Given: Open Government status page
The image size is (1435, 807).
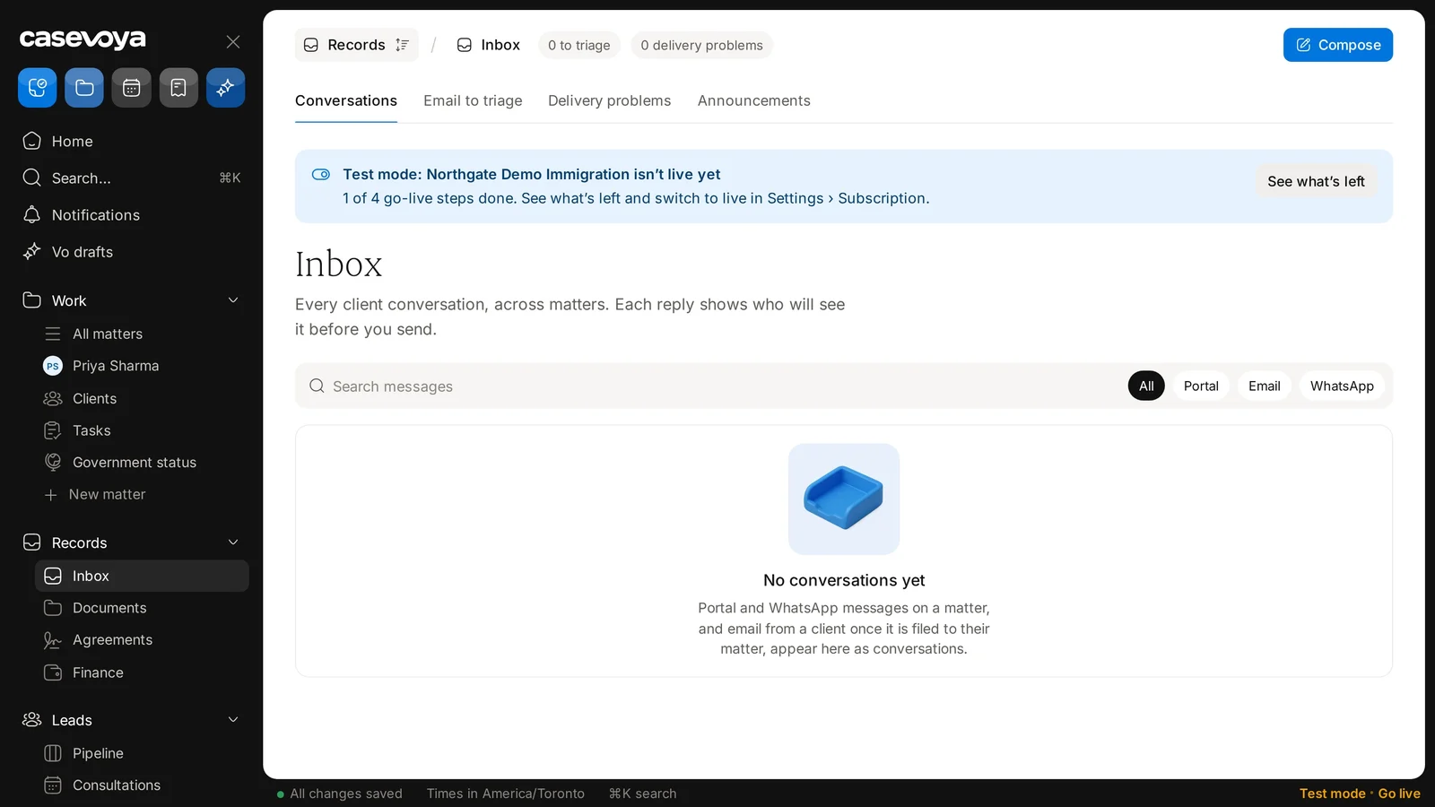Looking at the screenshot, I should [142, 463].
